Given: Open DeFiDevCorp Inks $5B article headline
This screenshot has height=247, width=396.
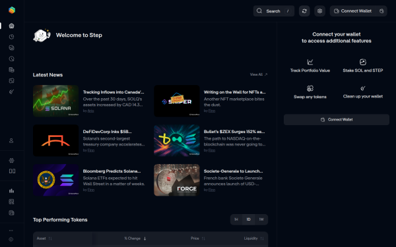Looking at the screenshot, I should pyautogui.click(x=108, y=132).
